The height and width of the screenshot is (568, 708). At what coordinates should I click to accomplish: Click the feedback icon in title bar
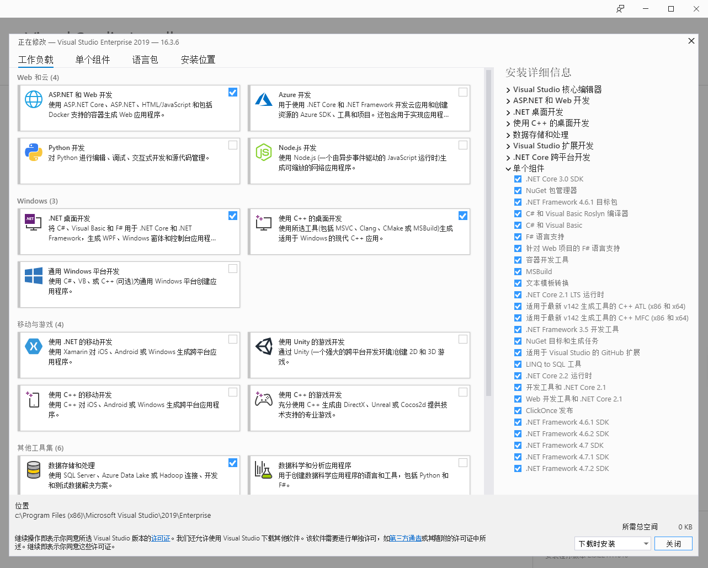click(x=621, y=9)
